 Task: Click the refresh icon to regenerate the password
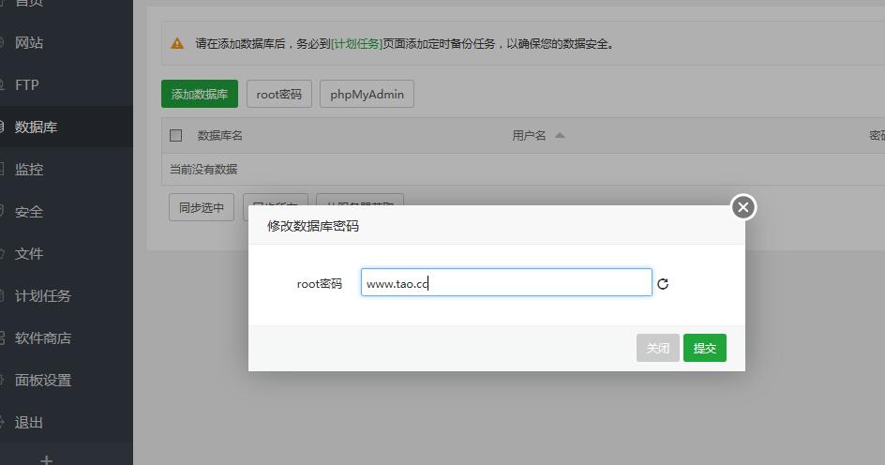(x=663, y=284)
